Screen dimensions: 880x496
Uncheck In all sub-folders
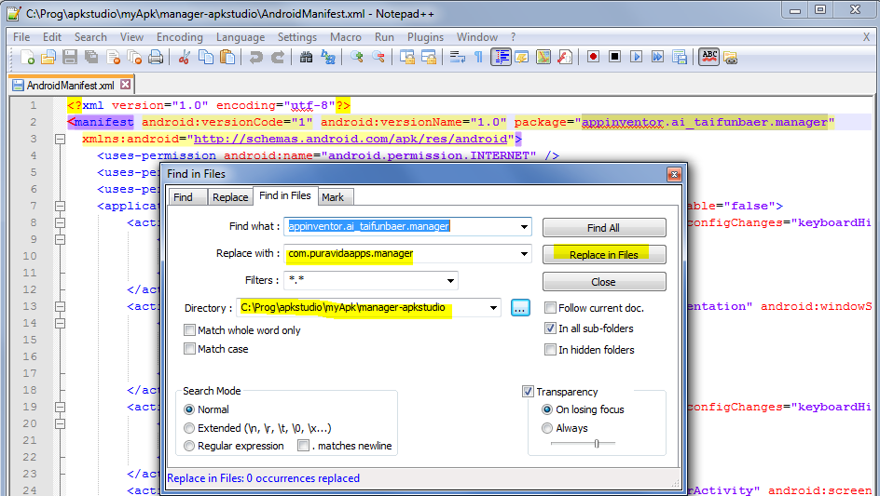pyautogui.click(x=551, y=328)
